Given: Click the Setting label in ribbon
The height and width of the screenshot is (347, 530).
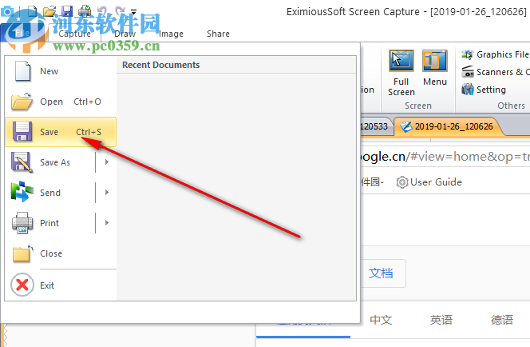Looking at the screenshot, I should click(491, 90).
